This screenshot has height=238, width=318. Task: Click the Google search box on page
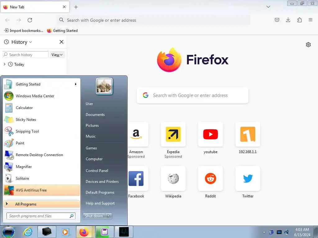click(x=193, y=95)
